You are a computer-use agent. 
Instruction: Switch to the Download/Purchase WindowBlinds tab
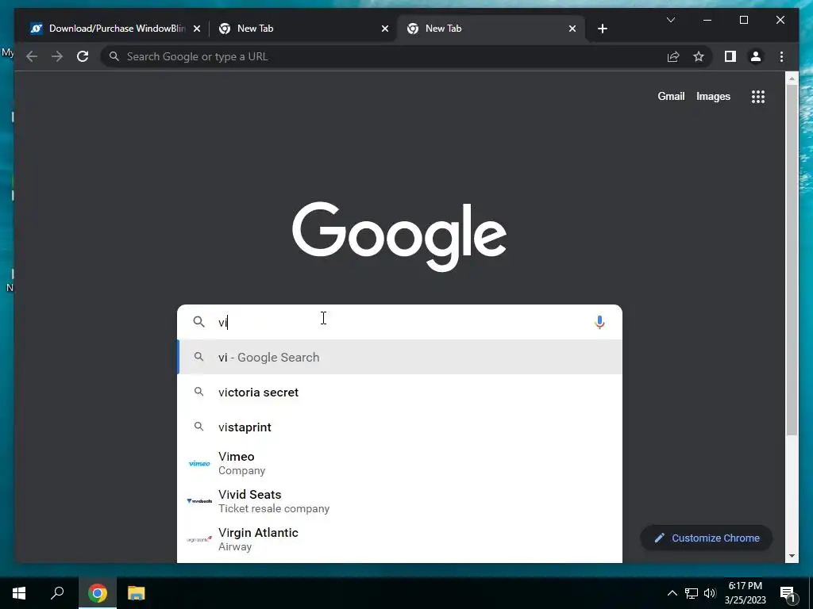coord(116,29)
